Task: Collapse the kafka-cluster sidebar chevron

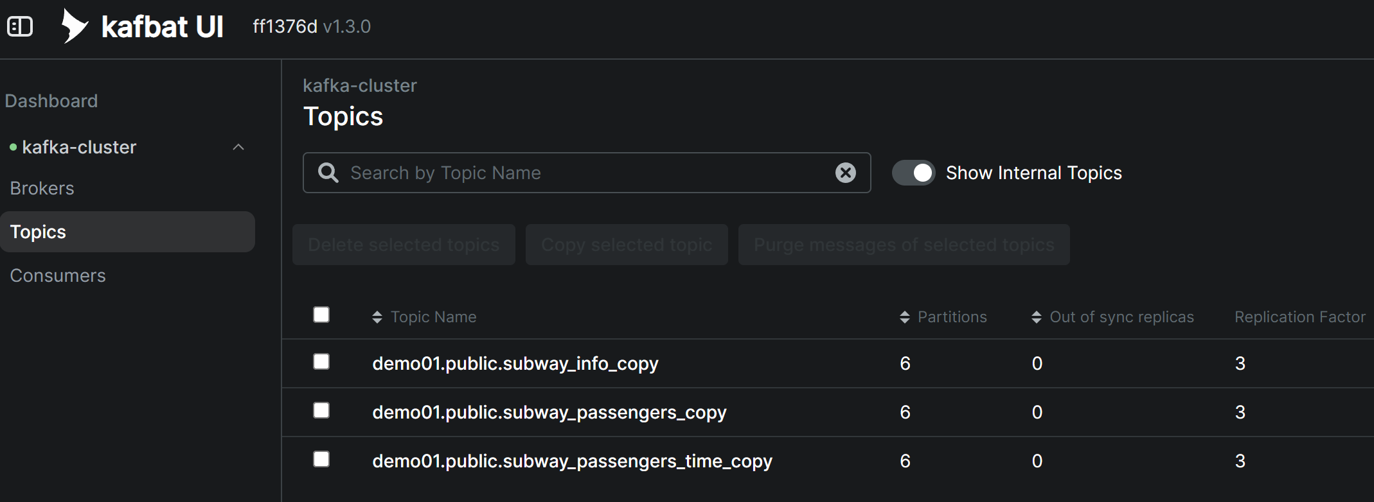Action: point(238,148)
